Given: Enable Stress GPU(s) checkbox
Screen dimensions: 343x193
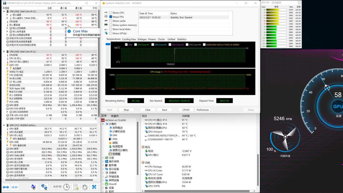Looking at the screenshot, I should tap(111, 33).
